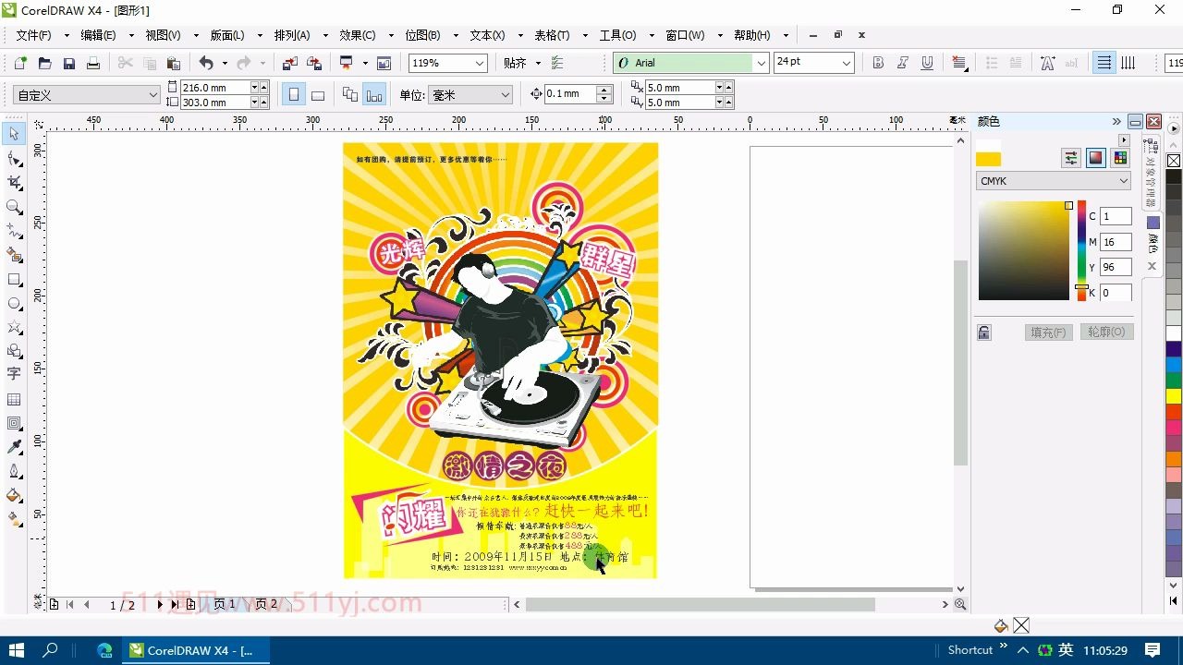This screenshot has height=665, width=1183.
Task: Show color palettes in the Color docker
Action: [x=1120, y=158]
